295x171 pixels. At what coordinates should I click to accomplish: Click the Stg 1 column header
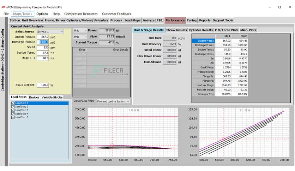click(x=223, y=36)
